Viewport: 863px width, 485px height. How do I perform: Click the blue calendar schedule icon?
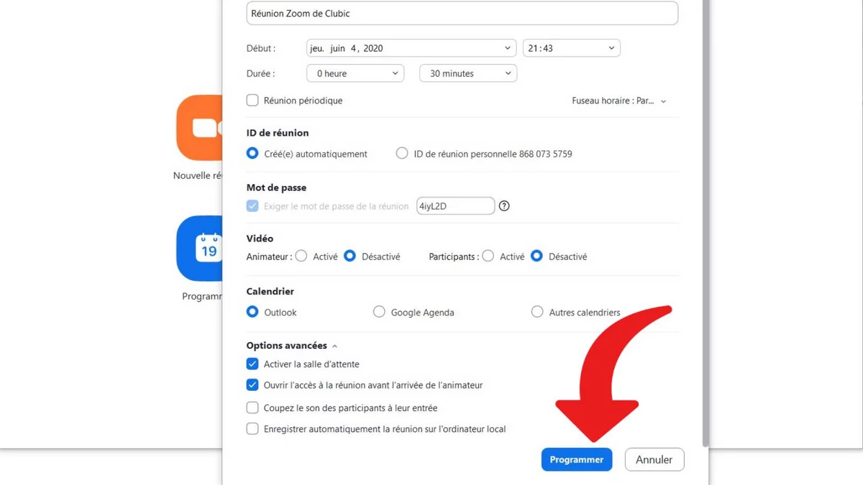coord(200,249)
